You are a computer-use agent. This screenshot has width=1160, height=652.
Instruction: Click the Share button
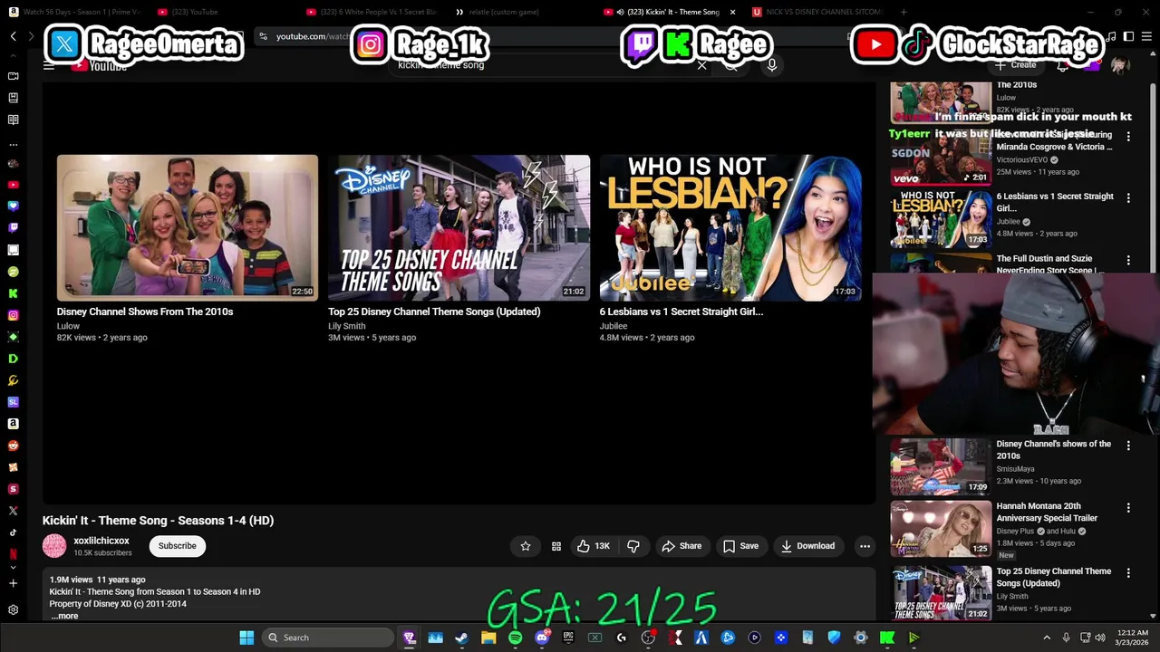[x=681, y=546]
